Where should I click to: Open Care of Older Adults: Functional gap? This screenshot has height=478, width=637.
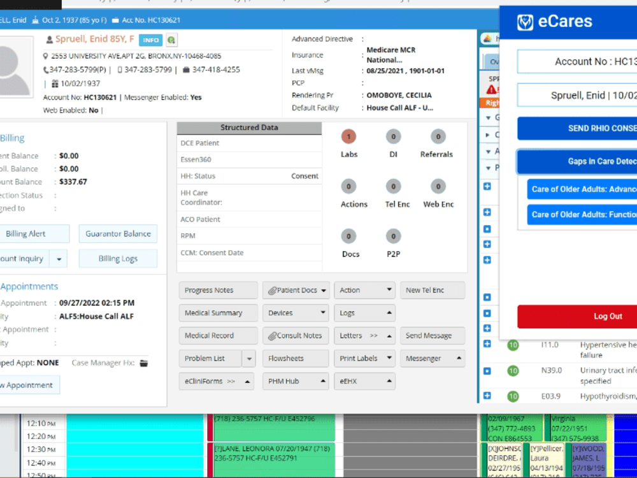tap(582, 215)
